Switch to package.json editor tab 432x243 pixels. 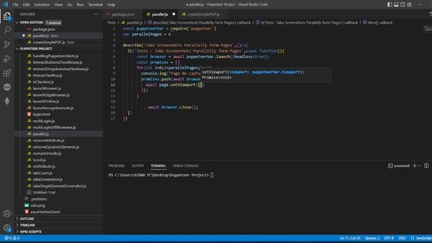[123, 14]
